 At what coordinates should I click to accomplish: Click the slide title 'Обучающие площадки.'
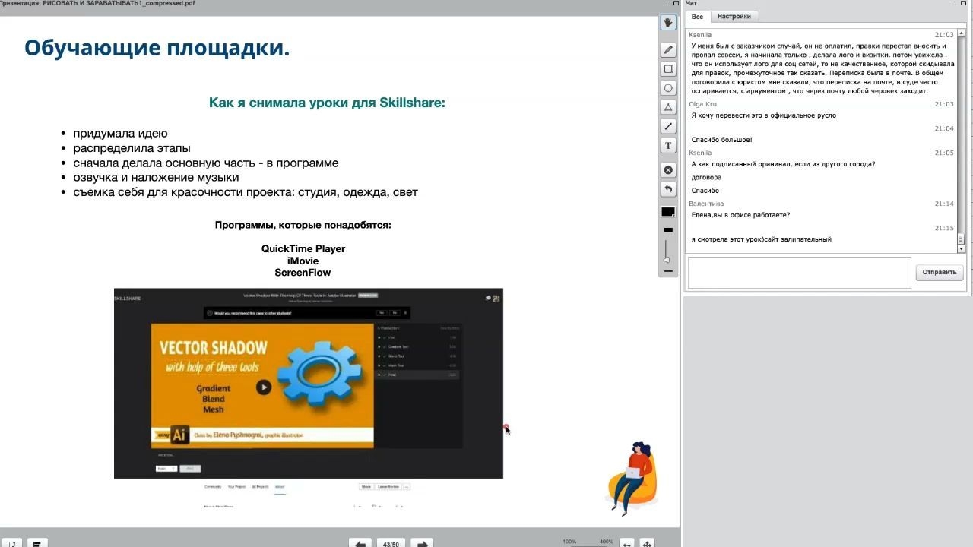tap(157, 49)
